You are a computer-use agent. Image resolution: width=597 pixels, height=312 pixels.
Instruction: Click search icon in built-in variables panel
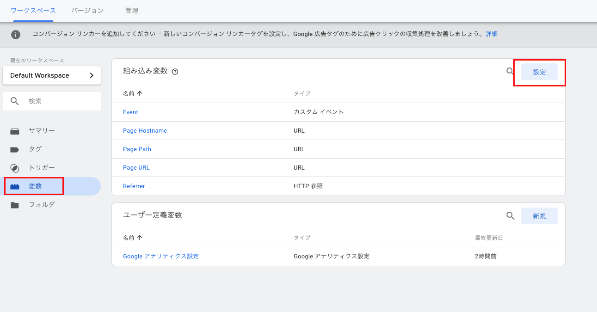[x=510, y=72]
